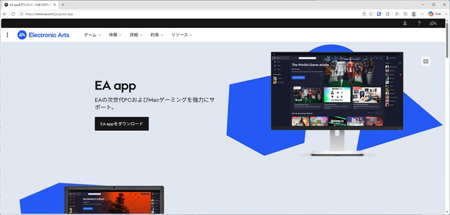Click the laptop Battlefield 6 image
The height and width of the screenshot is (215, 450).
(114, 200)
